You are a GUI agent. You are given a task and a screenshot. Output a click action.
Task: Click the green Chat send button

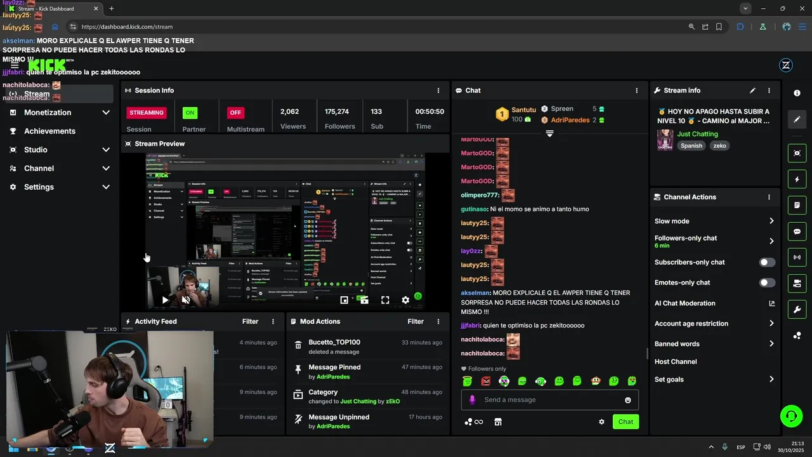(625, 421)
